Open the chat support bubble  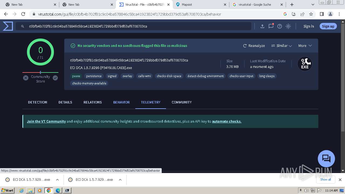click(x=326, y=159)
